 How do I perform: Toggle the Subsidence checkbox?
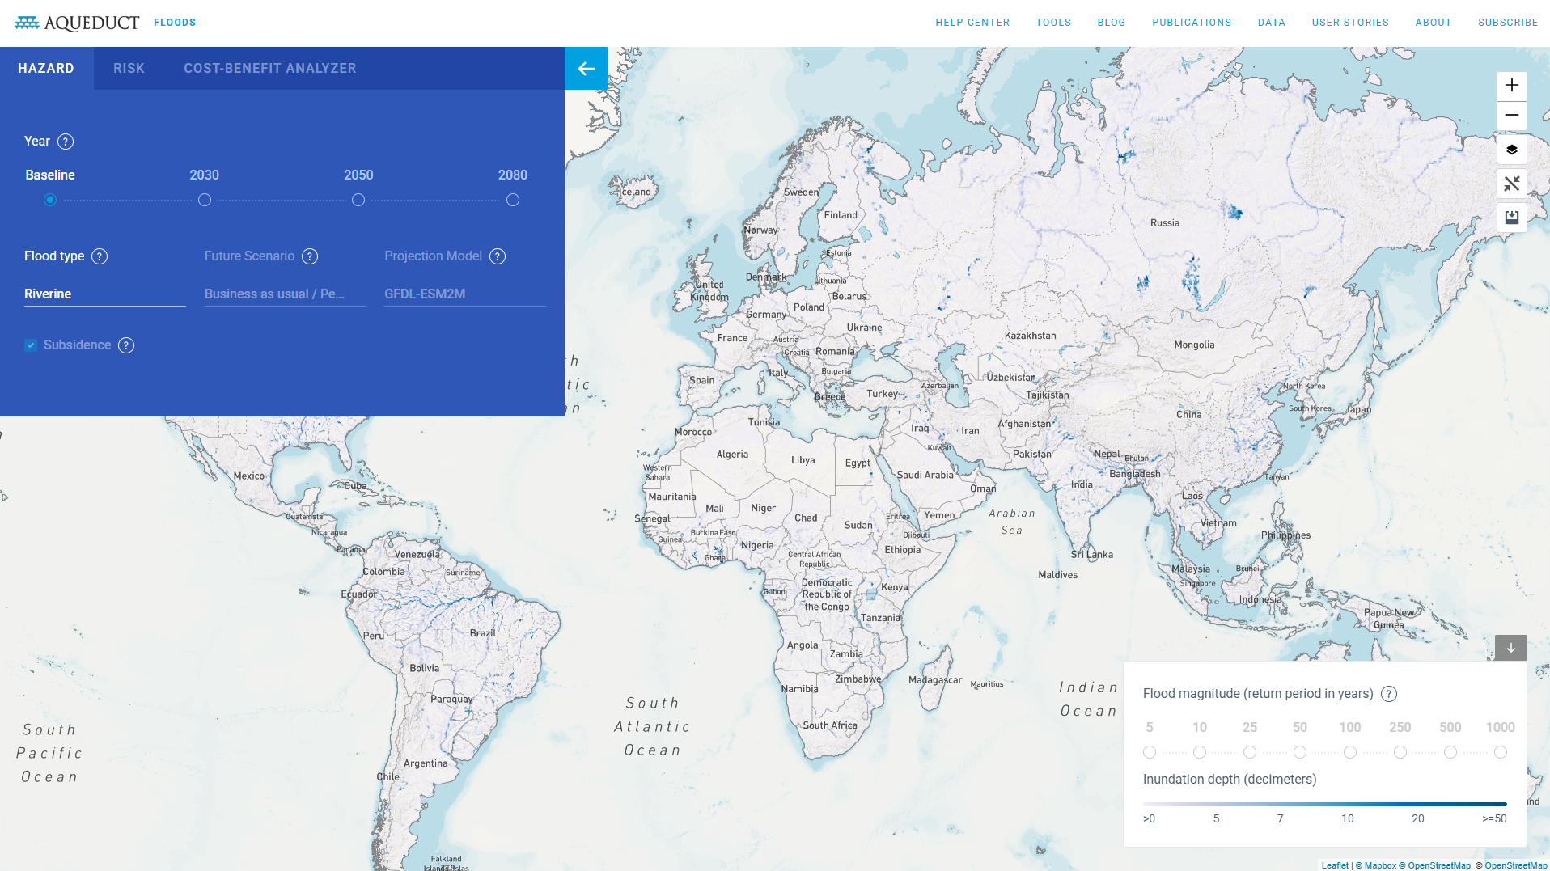(31, 345)
